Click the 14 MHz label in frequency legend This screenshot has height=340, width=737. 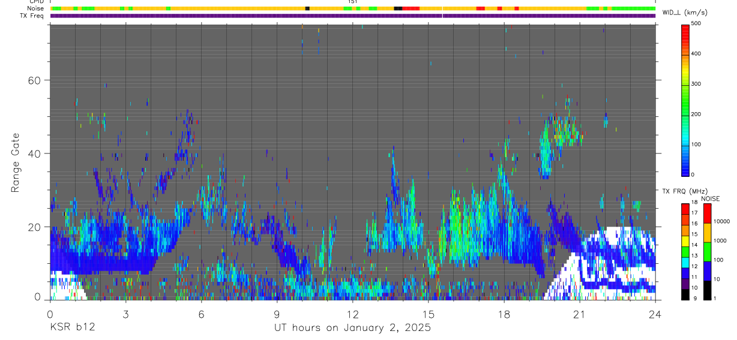[x=694, y=245]
